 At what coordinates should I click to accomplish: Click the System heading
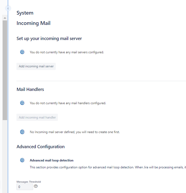point(25,13)
